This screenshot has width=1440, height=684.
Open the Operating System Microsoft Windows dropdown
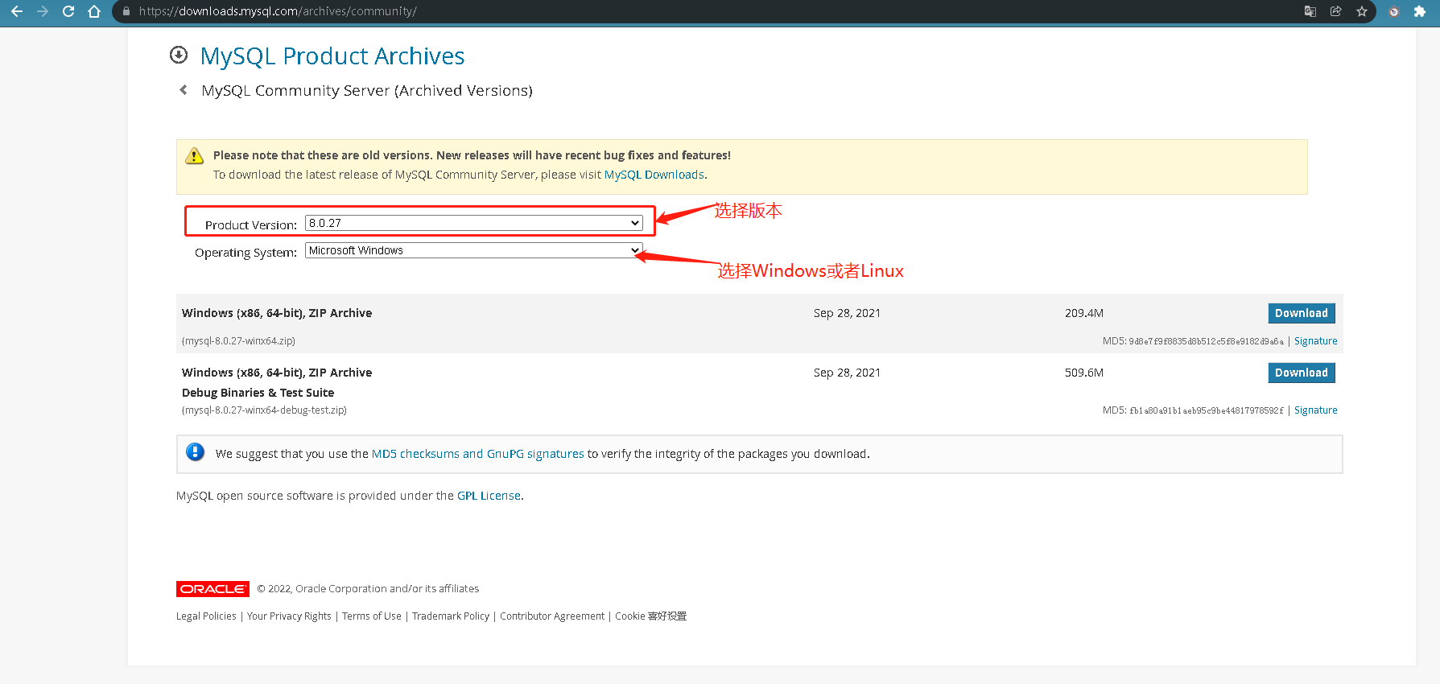(474, 250)
